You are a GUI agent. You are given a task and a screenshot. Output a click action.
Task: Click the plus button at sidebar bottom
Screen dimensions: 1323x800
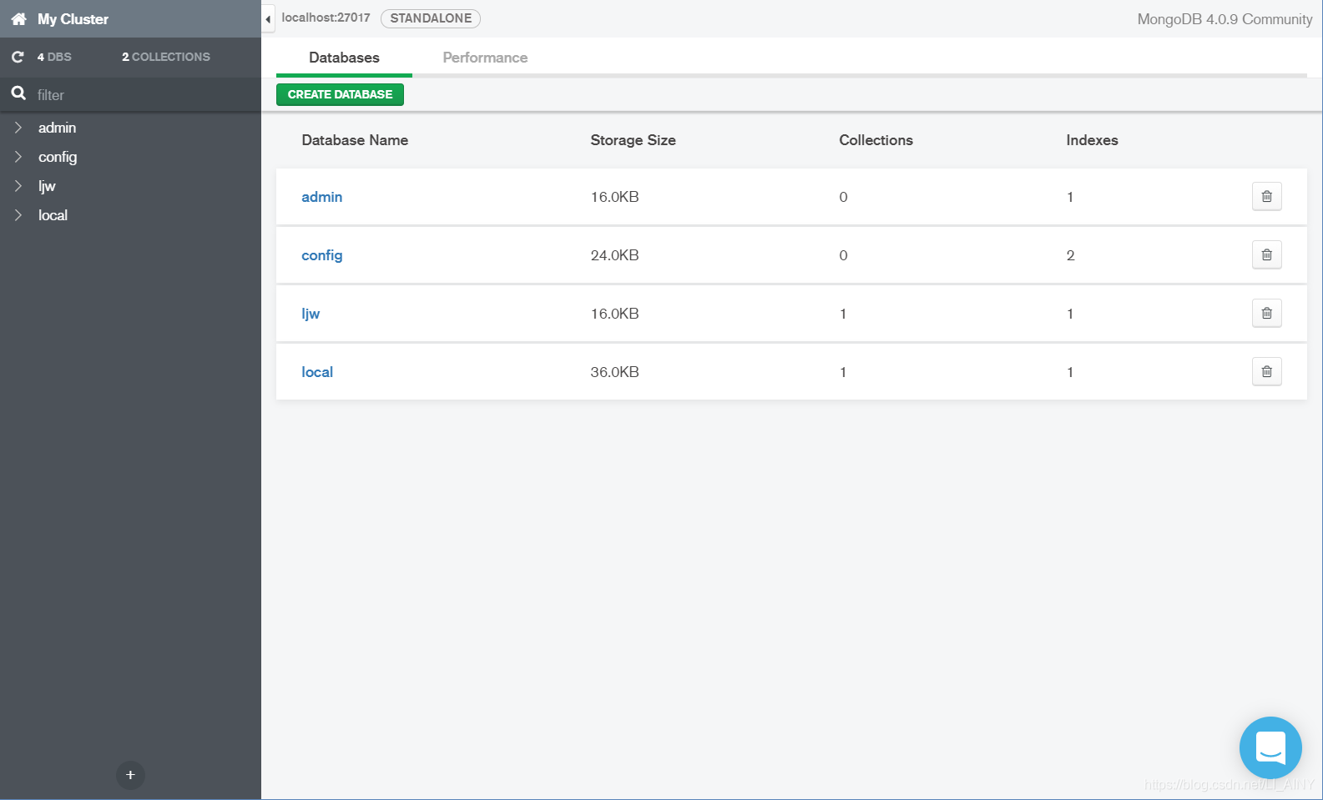coord(130,775)
